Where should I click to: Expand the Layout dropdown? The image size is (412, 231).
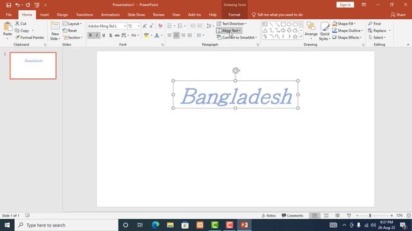coord(72,24)
